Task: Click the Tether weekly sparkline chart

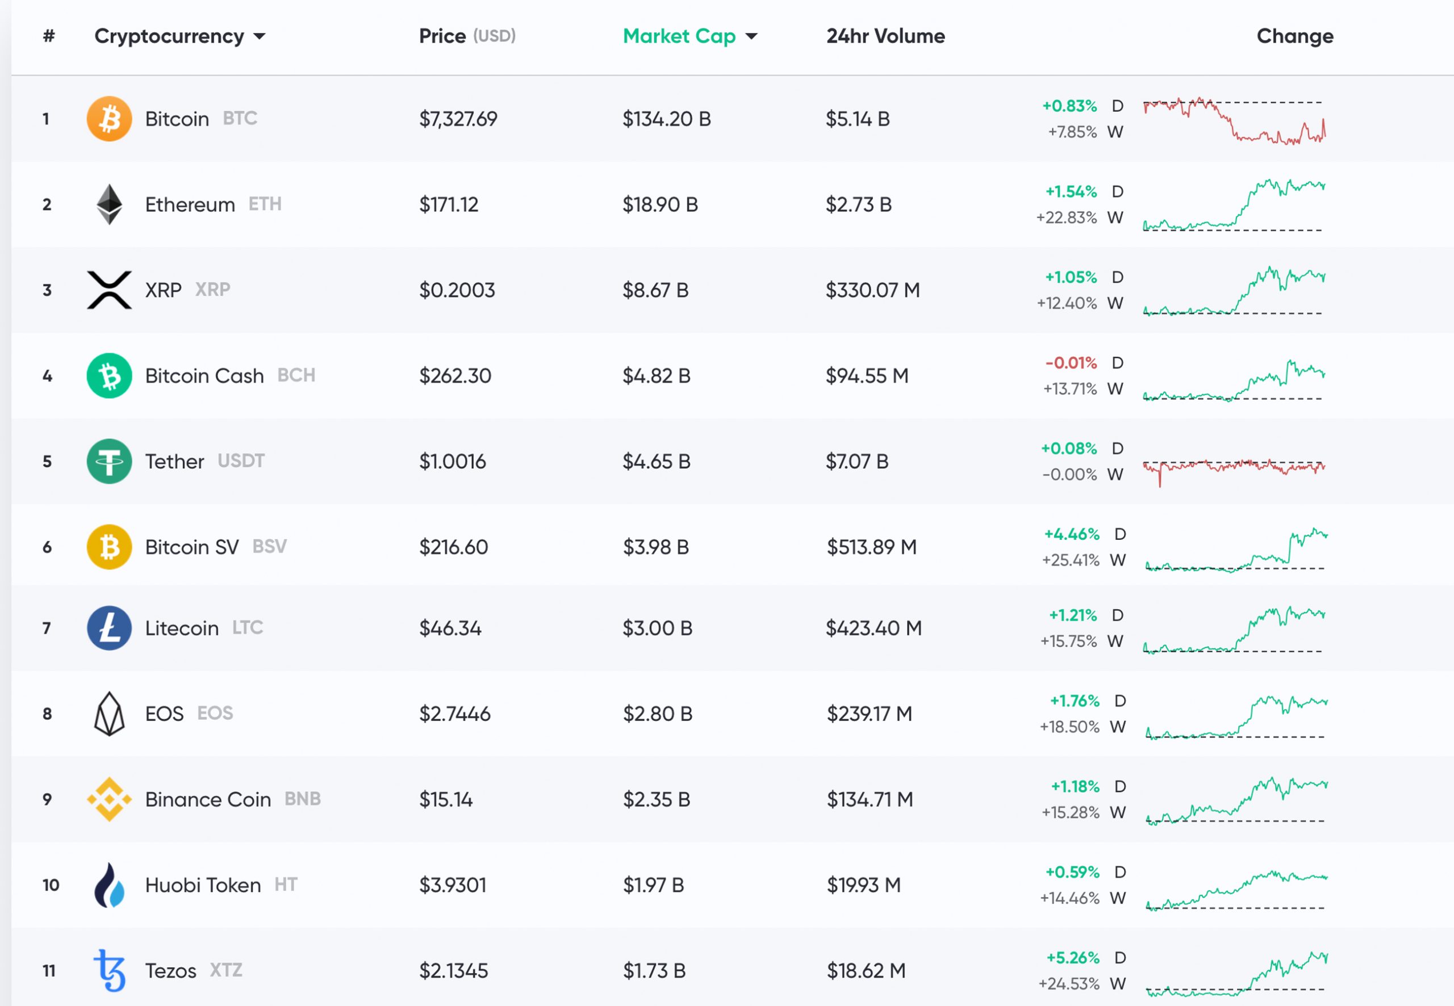Action: point(1235,473)
